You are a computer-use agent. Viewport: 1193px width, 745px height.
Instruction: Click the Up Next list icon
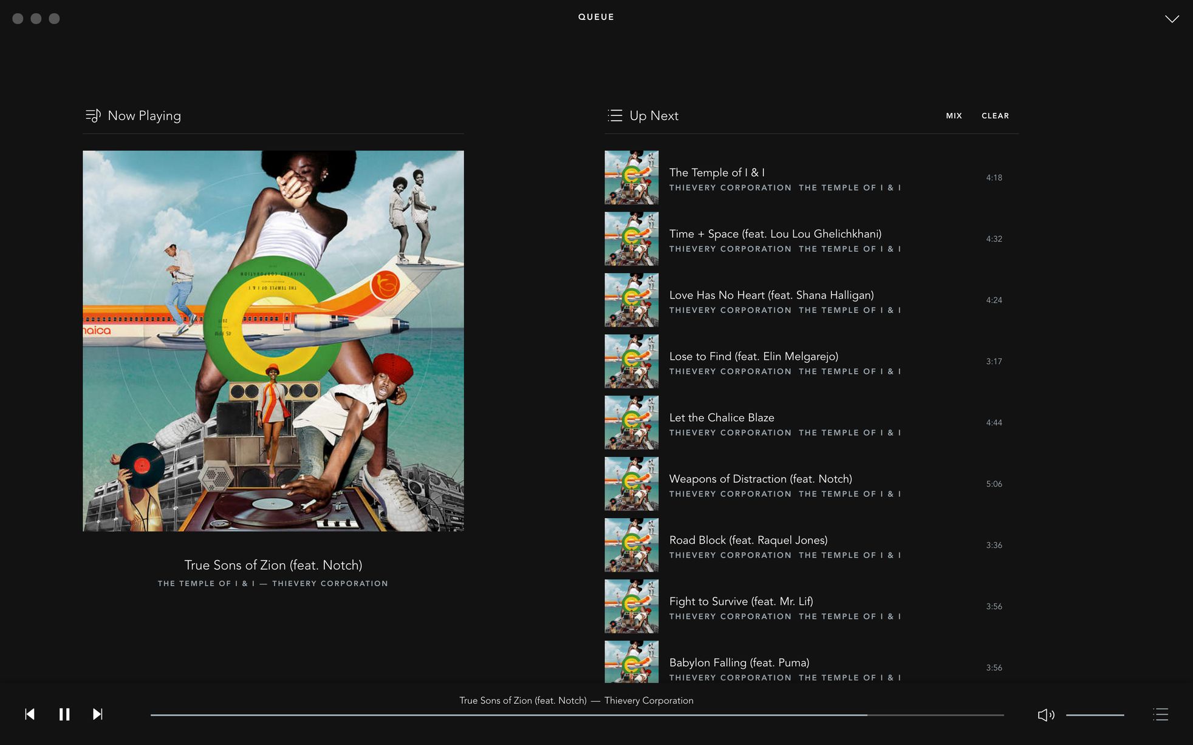click(x=615, y=115)
